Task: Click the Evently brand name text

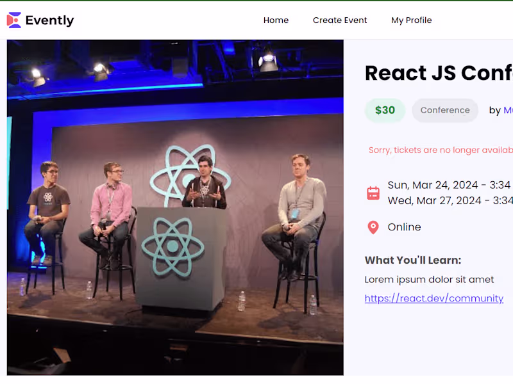Action: coord(50,20)
